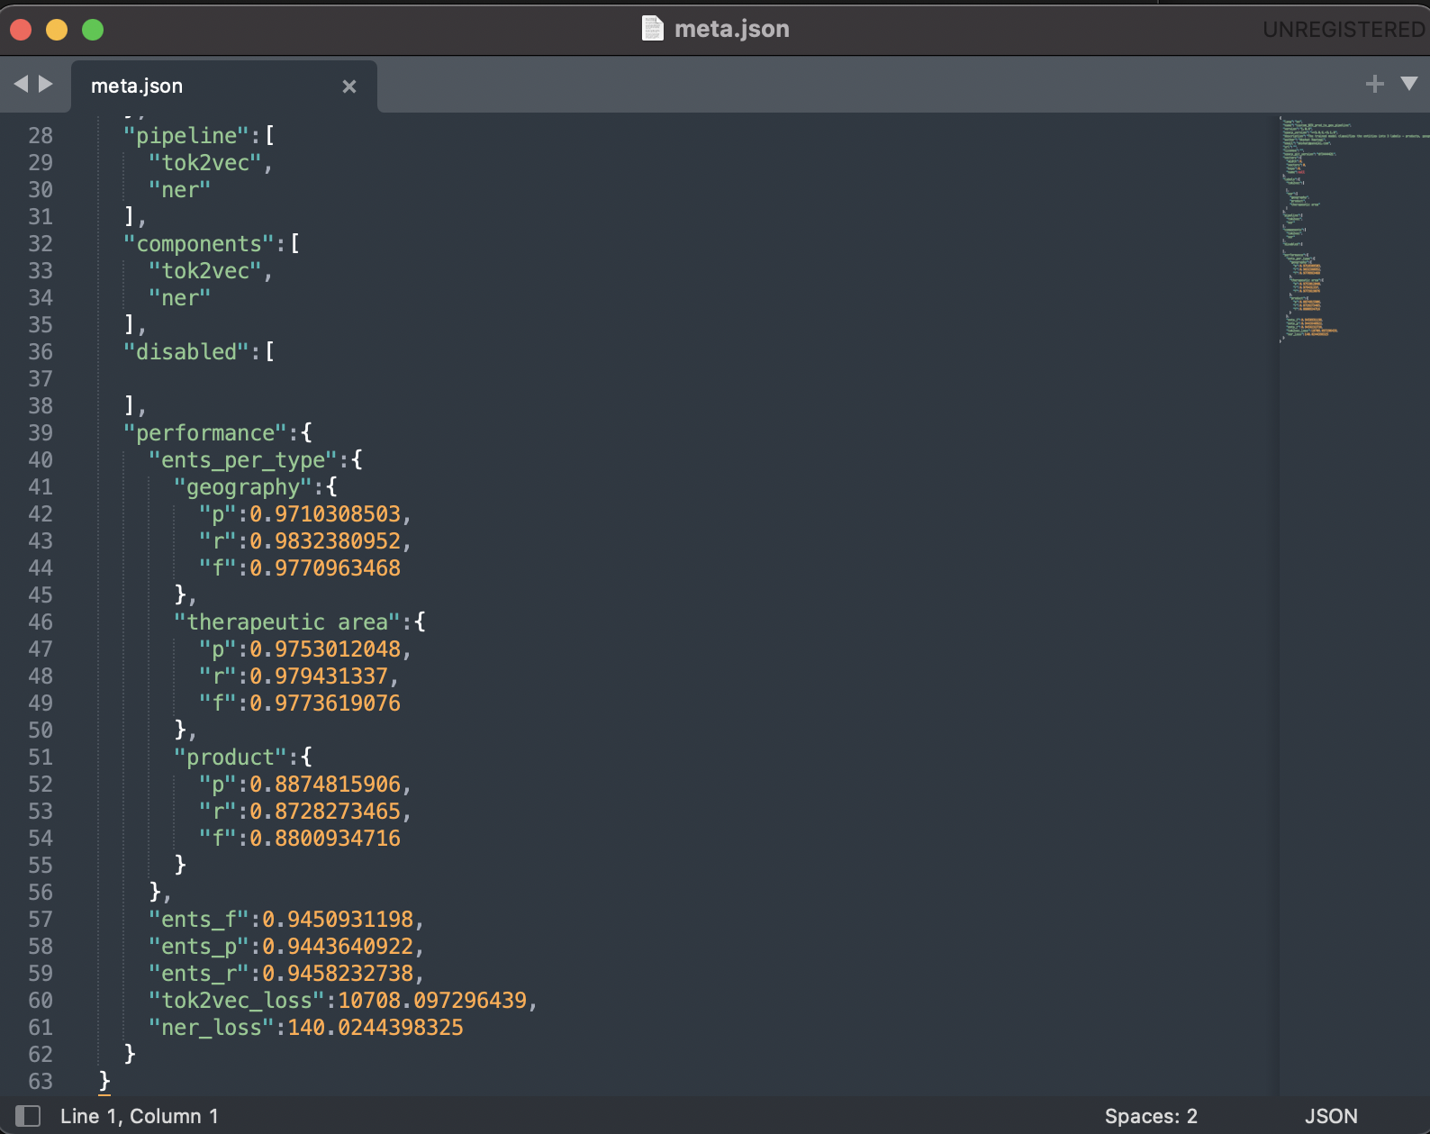Click the forward navigation arrow in tab bar

pos(45,84)
